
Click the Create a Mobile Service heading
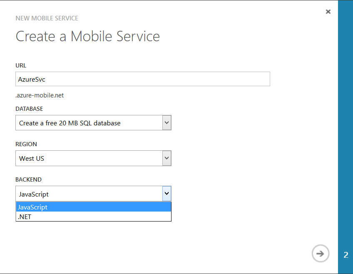(x=87, y=36)
